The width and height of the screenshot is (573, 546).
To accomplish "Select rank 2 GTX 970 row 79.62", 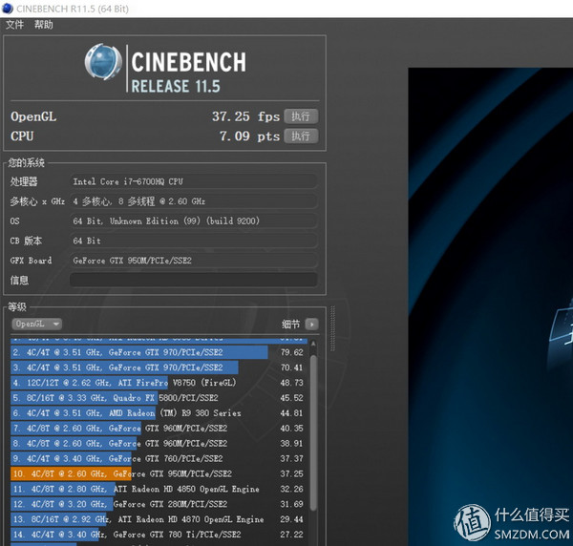I will pos(159,352).
